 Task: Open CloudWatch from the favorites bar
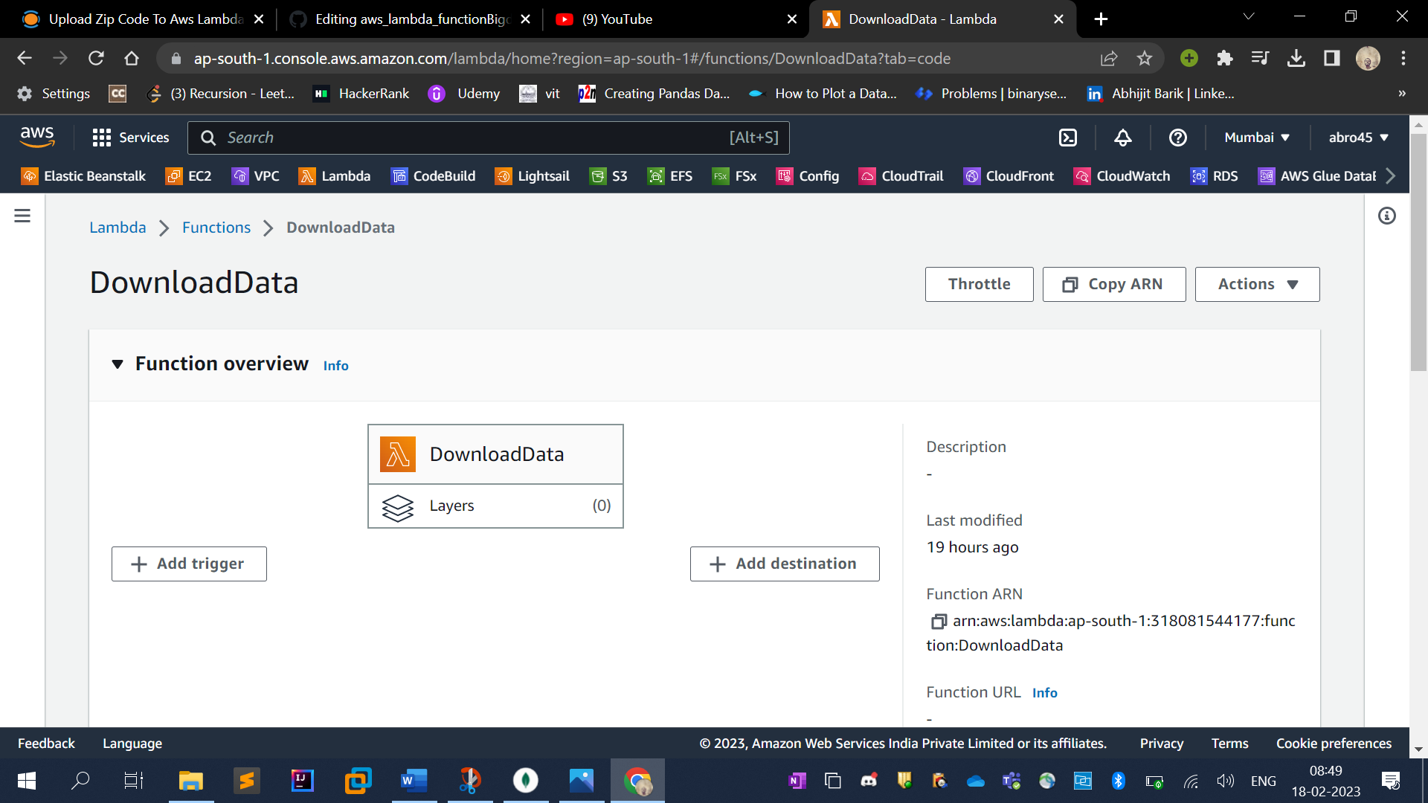pos(1122,176)
